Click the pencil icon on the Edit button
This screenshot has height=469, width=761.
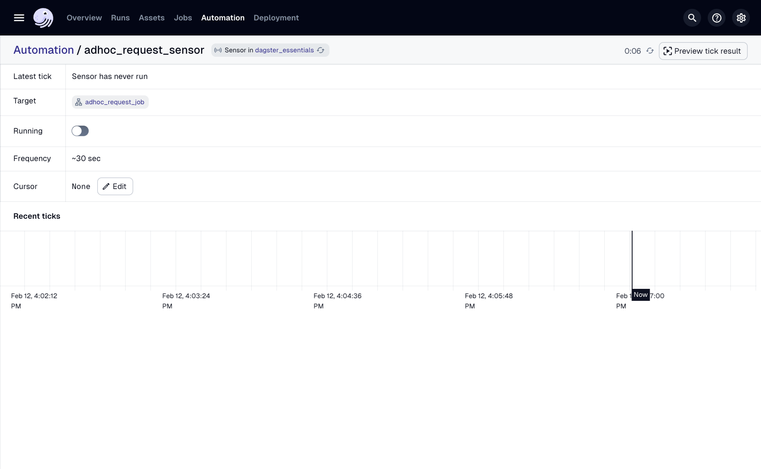[x=105, y=186]
